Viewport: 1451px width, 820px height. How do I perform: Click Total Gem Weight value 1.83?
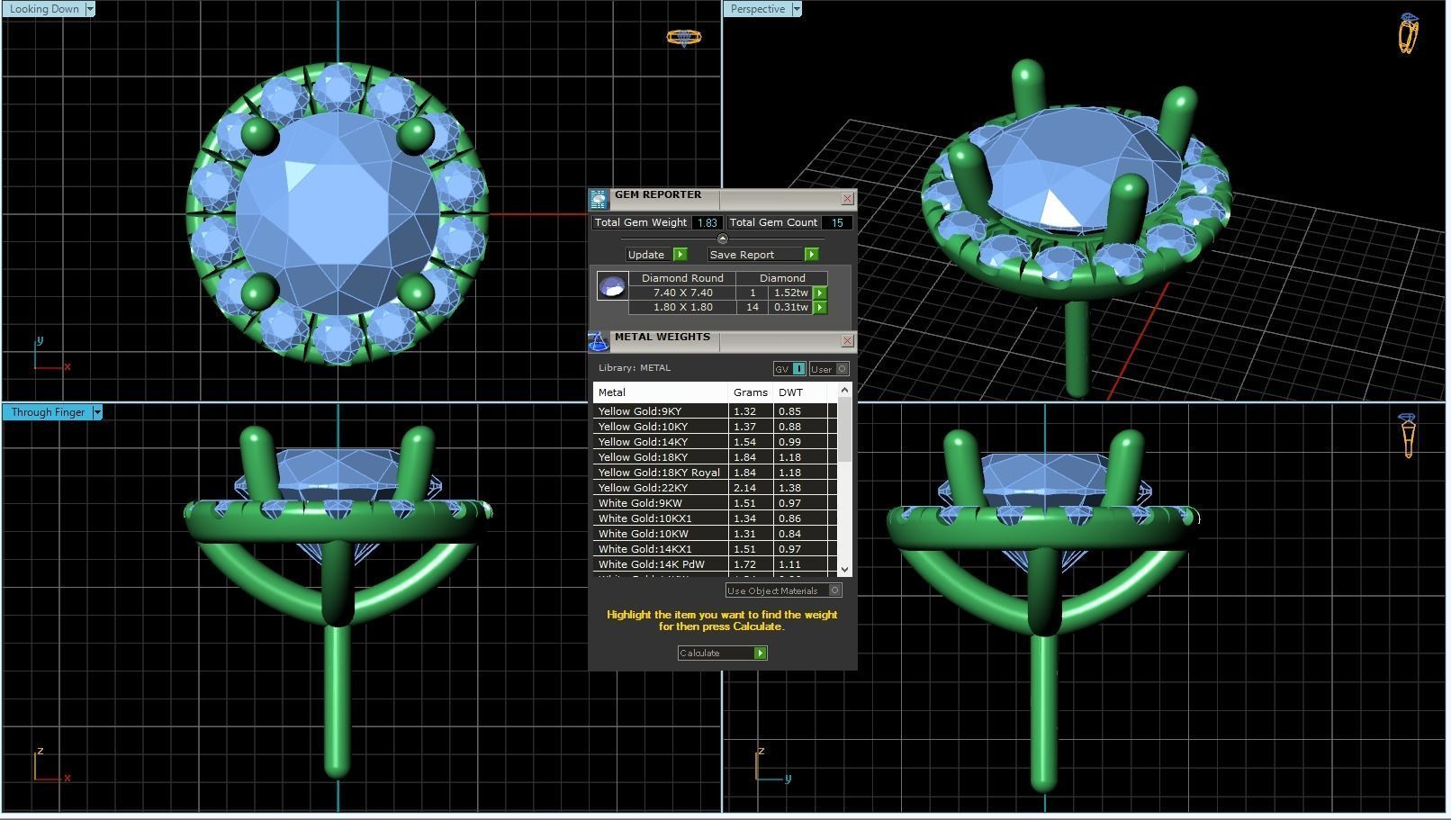pyautogui.click(x=707, y=222)
